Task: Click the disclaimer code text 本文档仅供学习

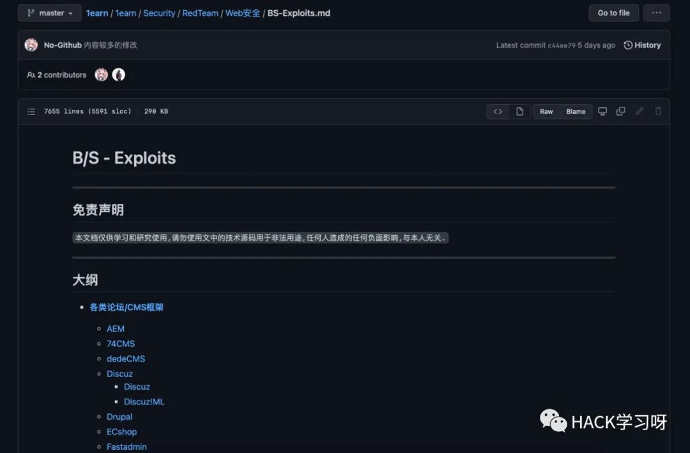Action: tap(260, 238)
